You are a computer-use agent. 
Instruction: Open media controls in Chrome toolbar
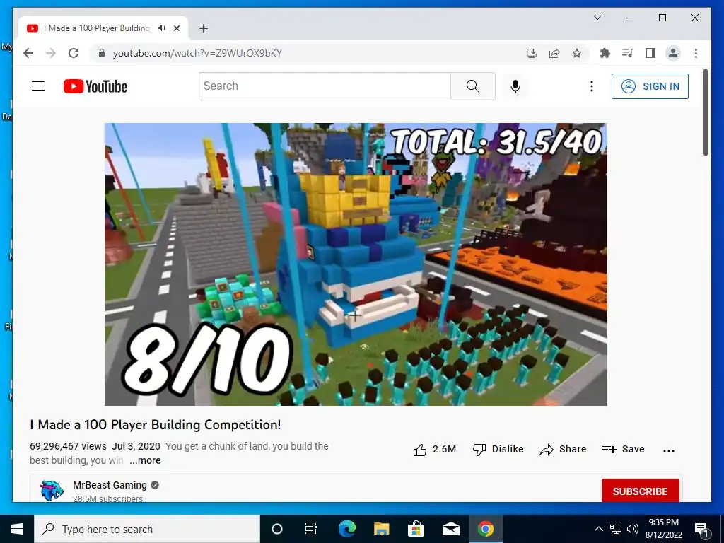coord(628,53)
